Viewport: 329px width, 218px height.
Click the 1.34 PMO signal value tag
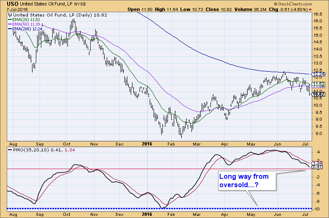coord(317,163)
